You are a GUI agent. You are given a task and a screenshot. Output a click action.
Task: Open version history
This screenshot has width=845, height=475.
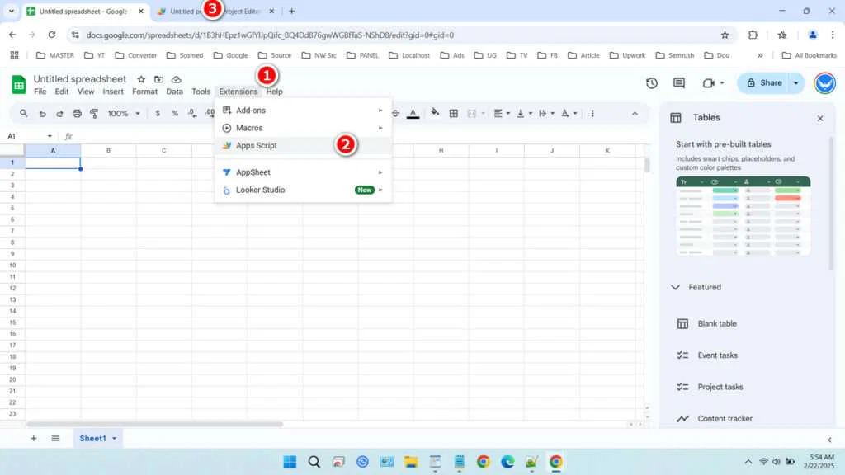(653, 83)
